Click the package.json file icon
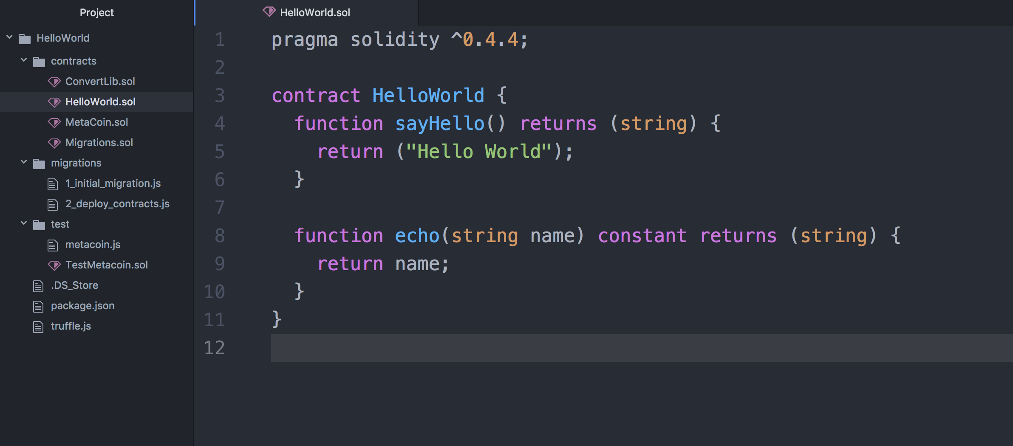This screenshot has width=1013, height=446. tap(38, 306)
